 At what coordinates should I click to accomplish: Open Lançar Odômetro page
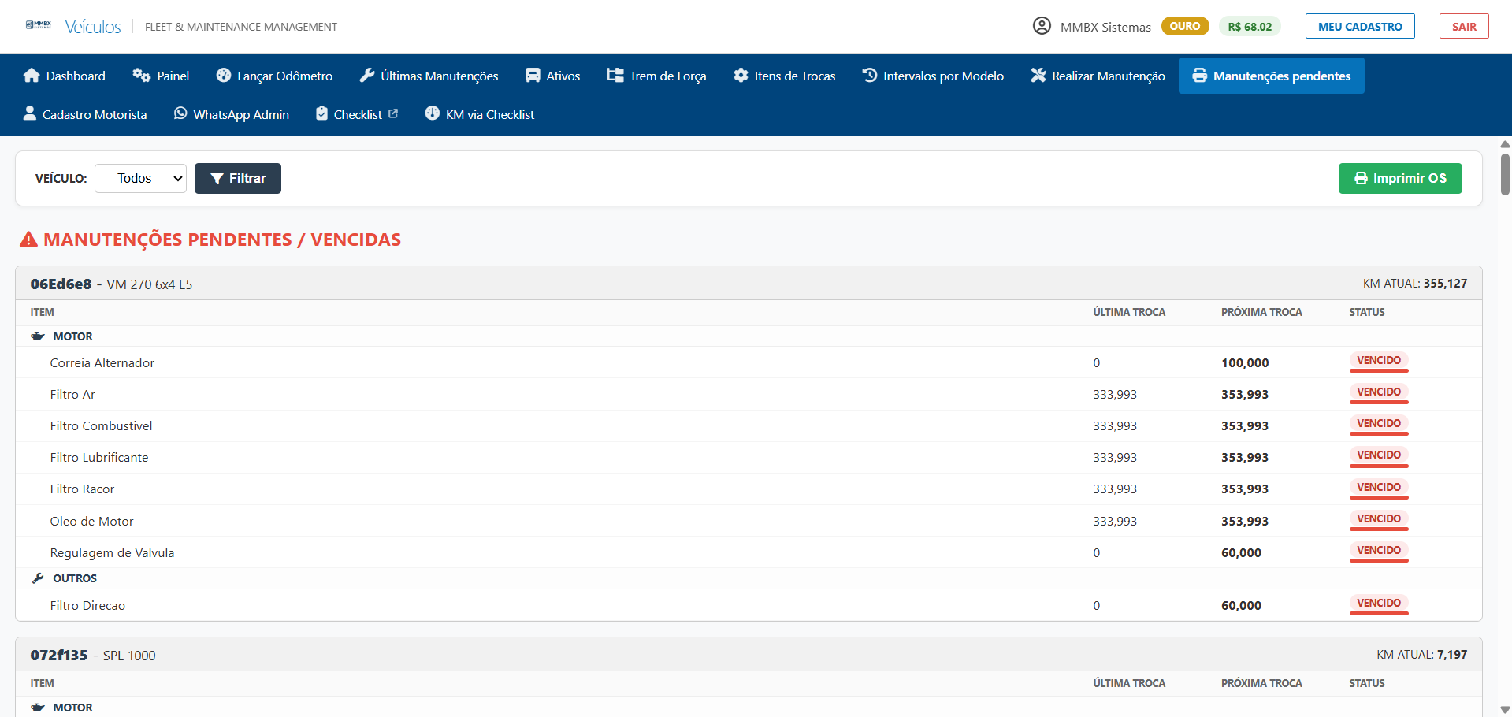(x=274, y=76)
